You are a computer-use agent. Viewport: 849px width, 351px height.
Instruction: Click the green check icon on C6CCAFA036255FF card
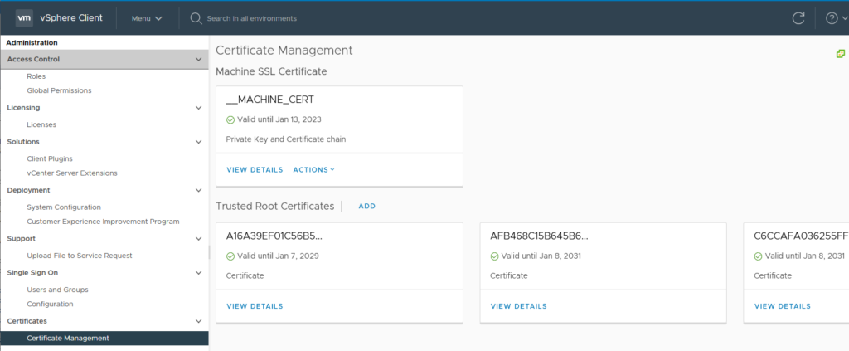click(758, 256)
